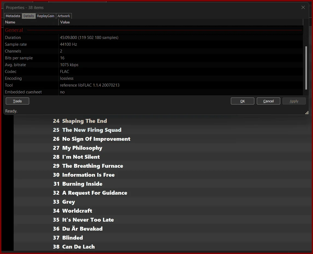The height and width of the screenshot is (254, 313).
Task: Select the Details tab
Action: (29, 16)
